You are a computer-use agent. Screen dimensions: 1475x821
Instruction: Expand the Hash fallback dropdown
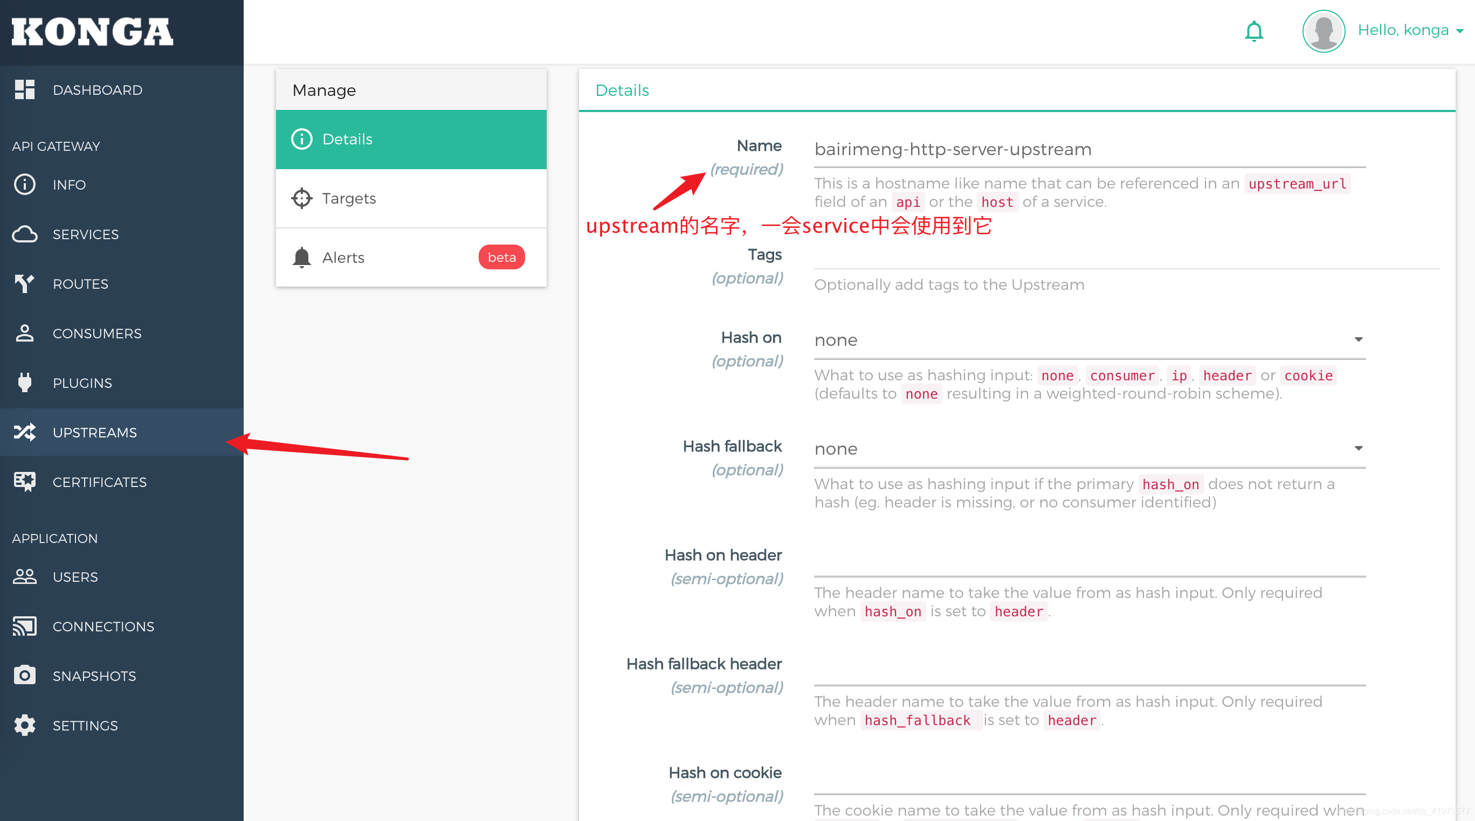[1089, 449]
